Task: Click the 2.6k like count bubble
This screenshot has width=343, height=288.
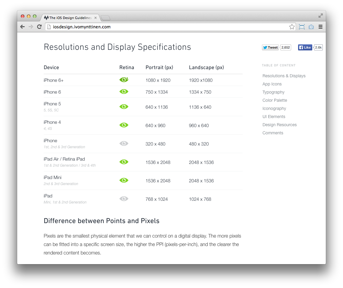Action: coord(318,47)
